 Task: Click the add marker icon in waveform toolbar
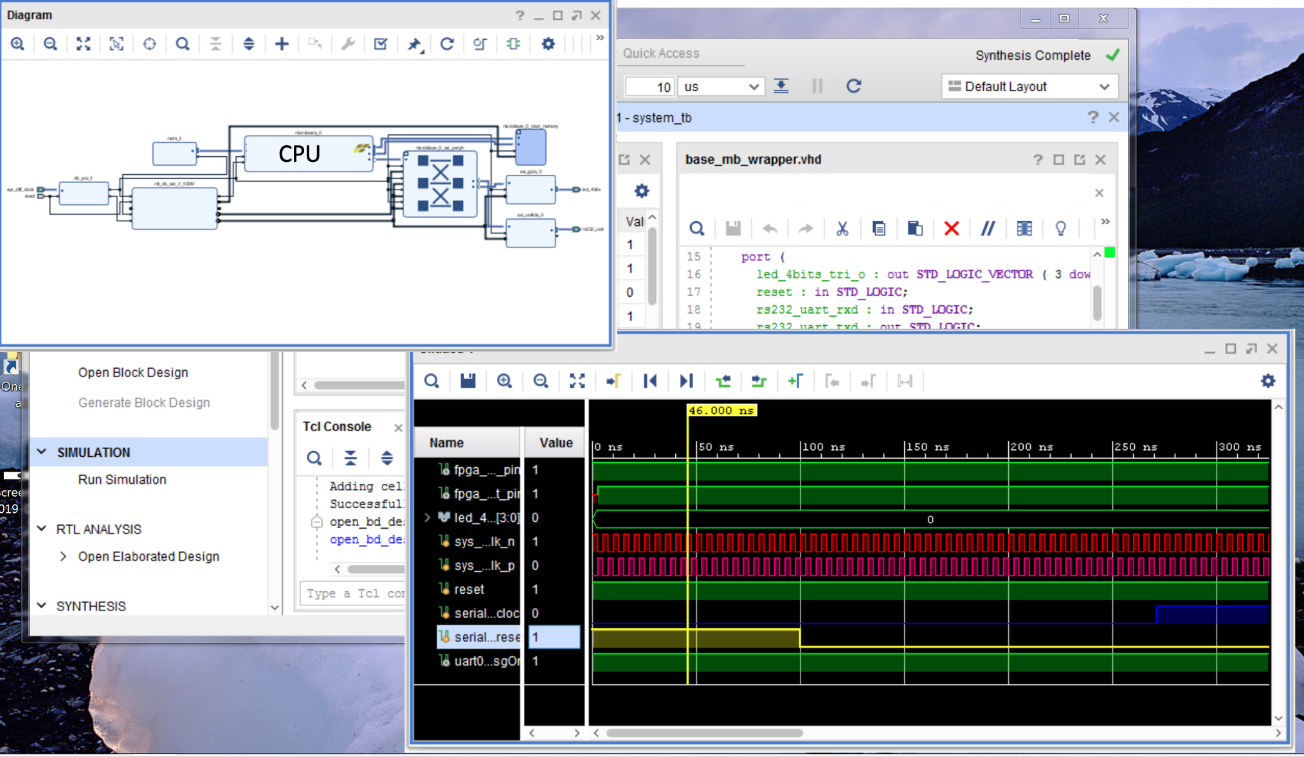point(795,381)
